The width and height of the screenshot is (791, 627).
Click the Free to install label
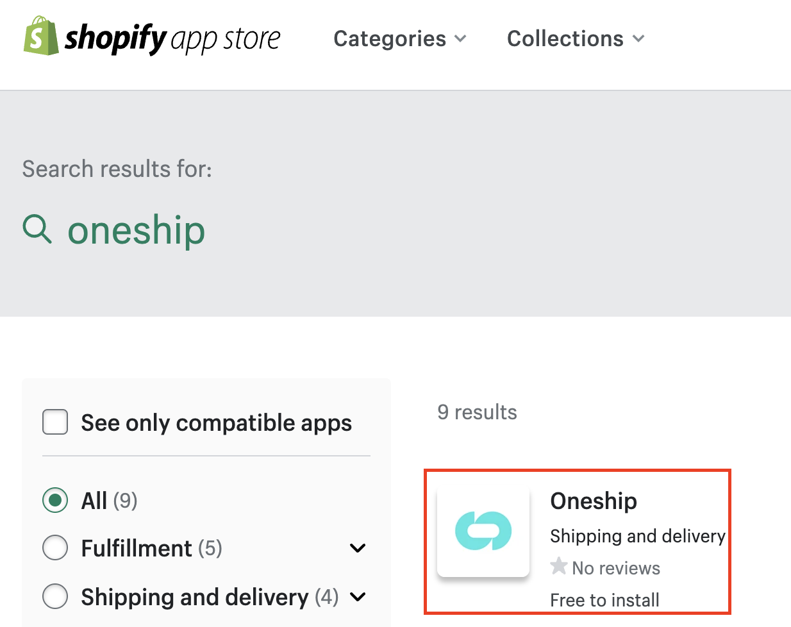pyautogui.click(x=604, y=600)
